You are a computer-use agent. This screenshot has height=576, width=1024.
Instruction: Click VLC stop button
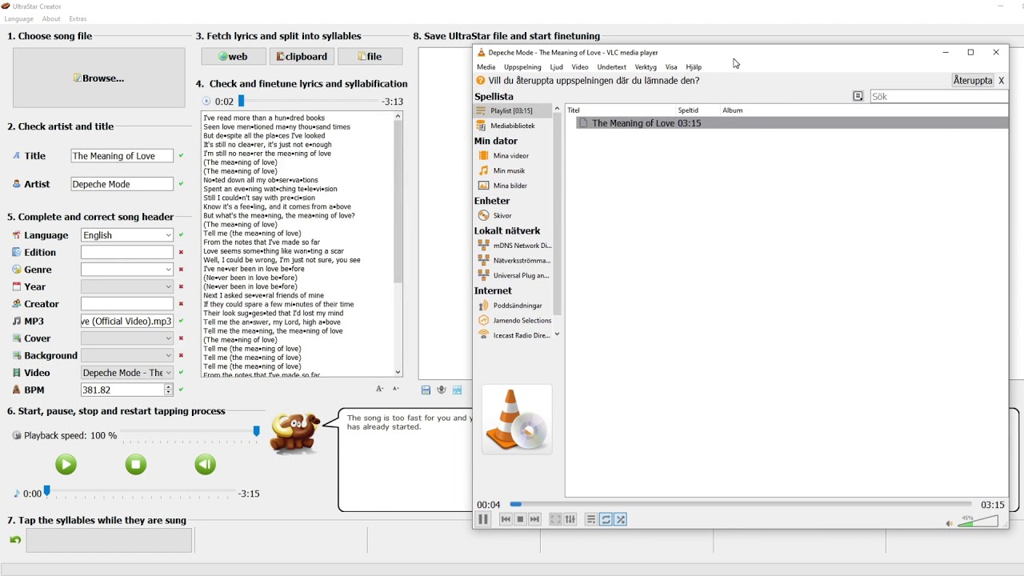[x=520, y=519]
